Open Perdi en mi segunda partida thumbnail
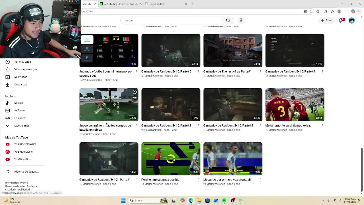 click(x=171, y=159)
